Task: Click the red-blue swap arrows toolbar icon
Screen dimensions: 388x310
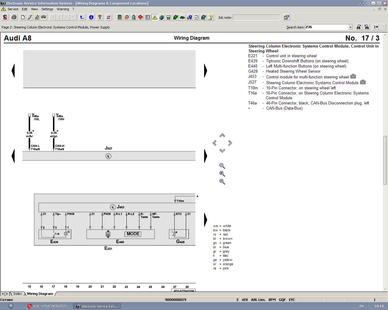Action: click(109, 17)
